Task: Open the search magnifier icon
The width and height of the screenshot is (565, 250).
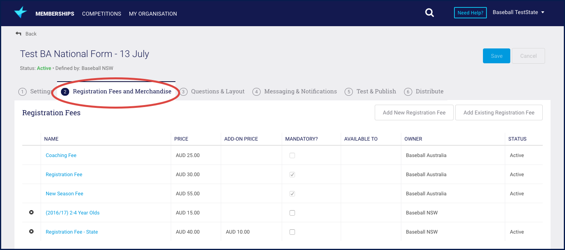Action: click(x=429, y=13)
